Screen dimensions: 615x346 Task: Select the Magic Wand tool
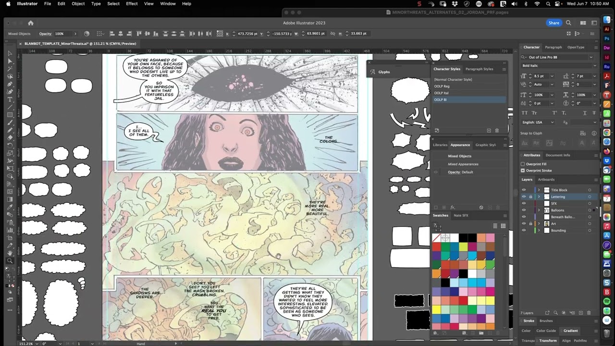tap(10, 69)
